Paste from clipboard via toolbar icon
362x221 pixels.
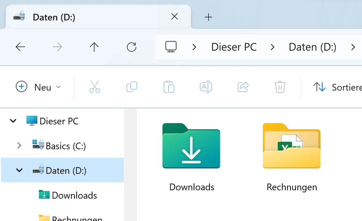point(169,87)
